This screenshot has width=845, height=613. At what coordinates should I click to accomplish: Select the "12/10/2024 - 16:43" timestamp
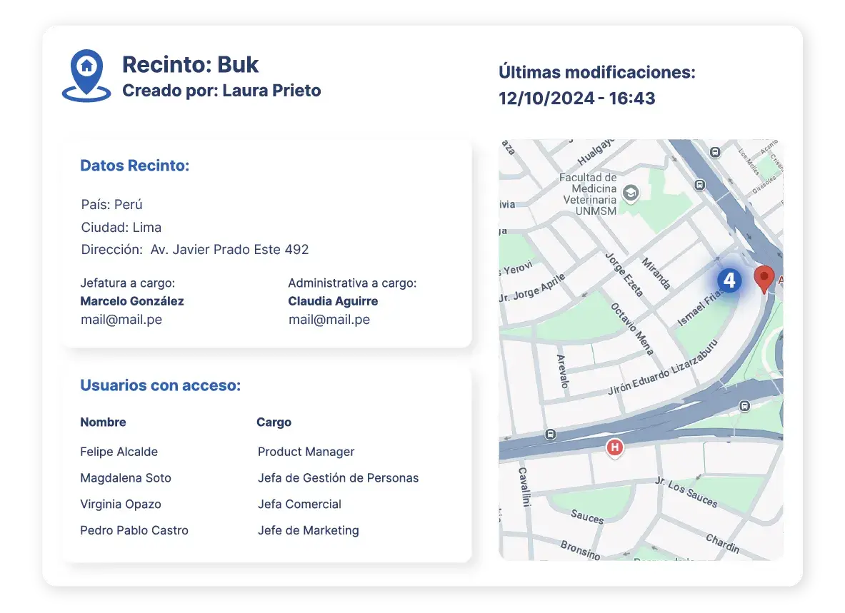point(576,98)
